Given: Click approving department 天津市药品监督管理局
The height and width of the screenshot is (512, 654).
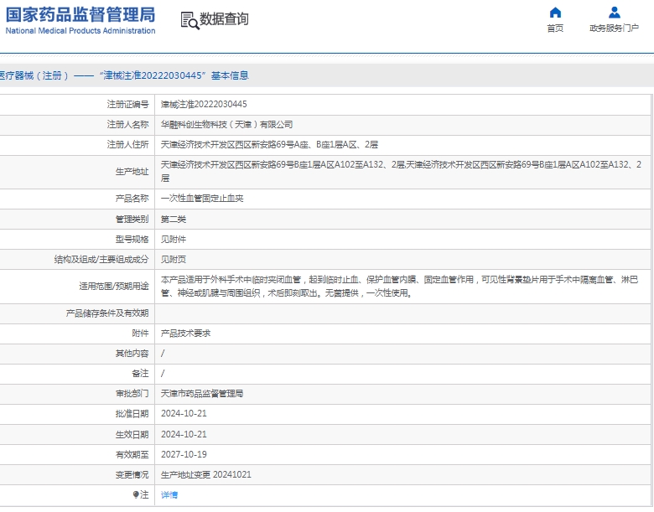Looking at the screenshot, I should (x=202, y=394).
